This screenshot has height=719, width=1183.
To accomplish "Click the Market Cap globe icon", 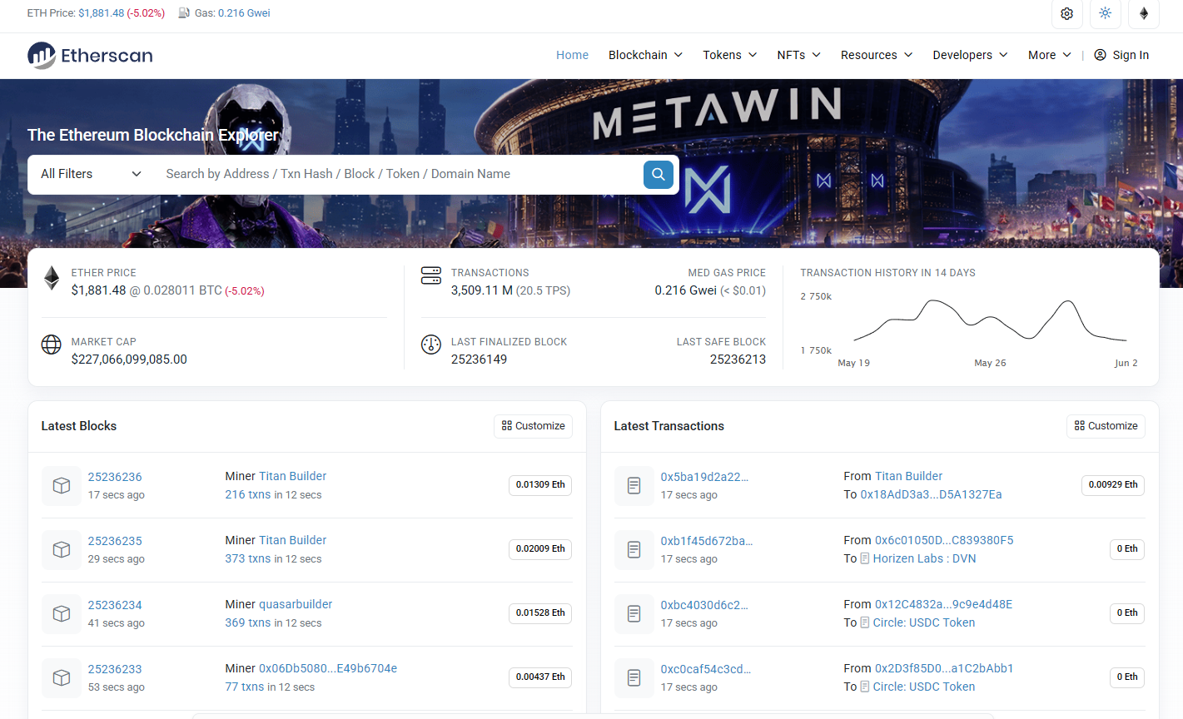I will click(52, 345).
